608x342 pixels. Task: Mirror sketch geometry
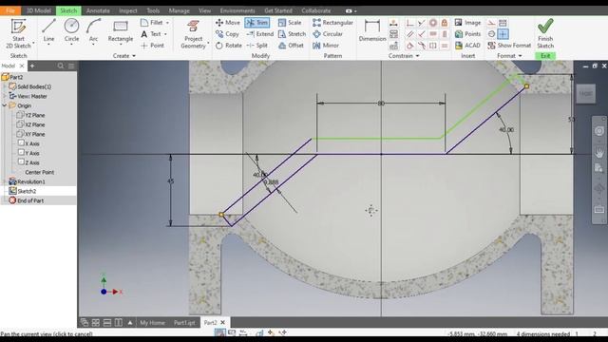point(326,46)
